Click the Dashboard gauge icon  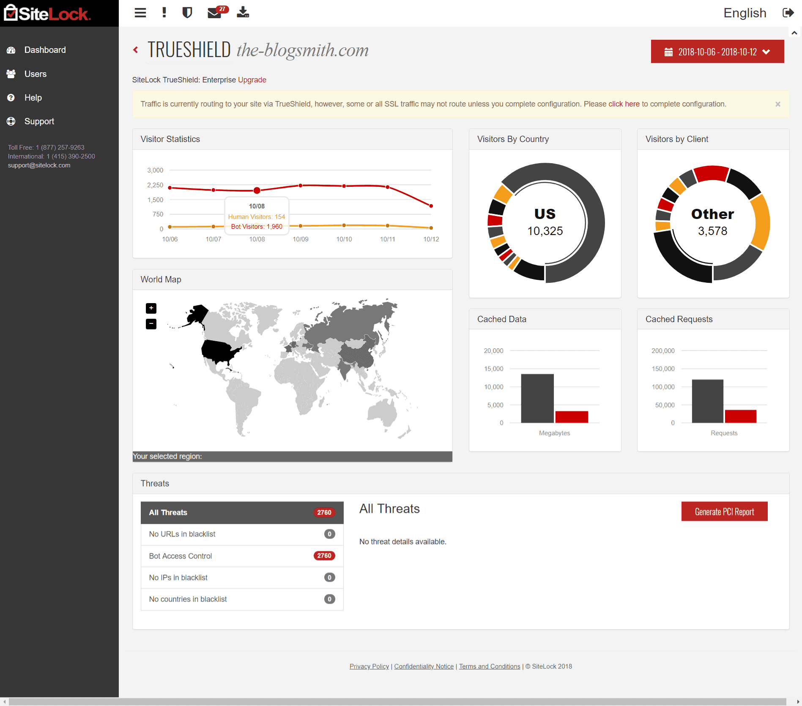tap(11, 50)
